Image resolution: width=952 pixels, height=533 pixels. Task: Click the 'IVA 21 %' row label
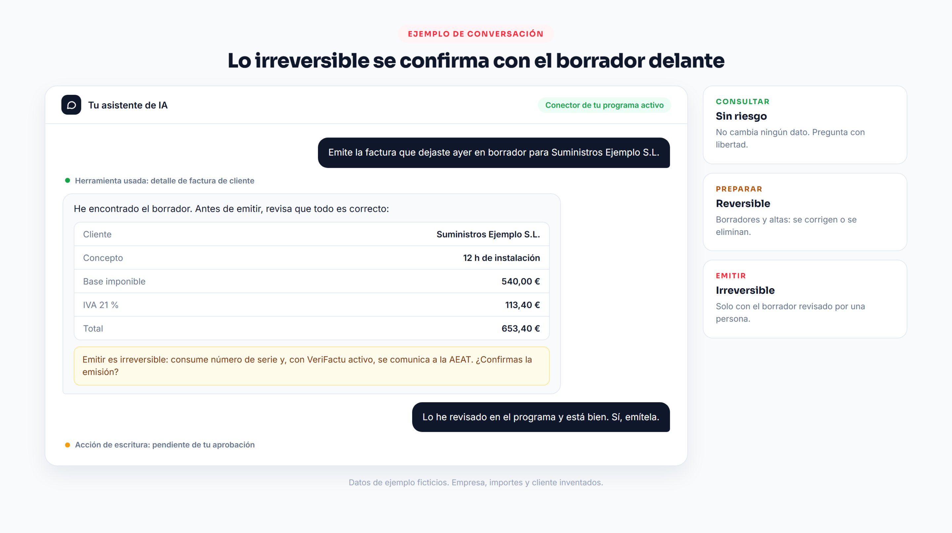(100, 305)
